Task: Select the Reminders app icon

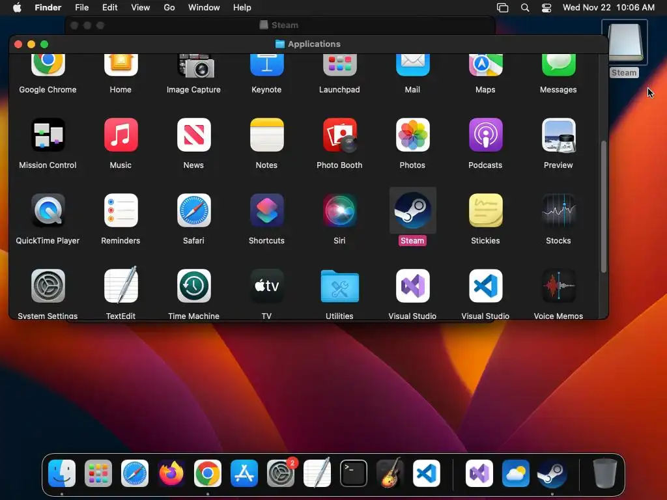Action: pos(121,210)
